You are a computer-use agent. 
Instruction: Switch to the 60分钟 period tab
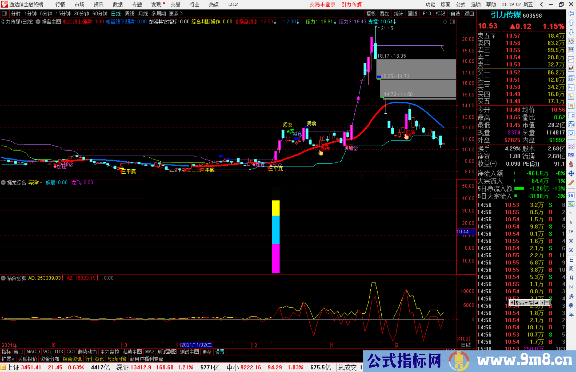point(100,14)
